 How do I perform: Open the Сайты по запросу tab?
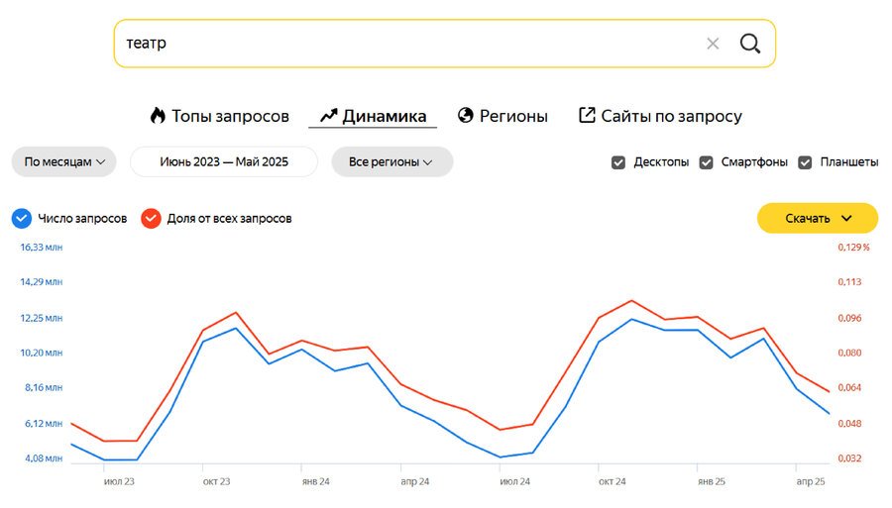coord(671,116)
